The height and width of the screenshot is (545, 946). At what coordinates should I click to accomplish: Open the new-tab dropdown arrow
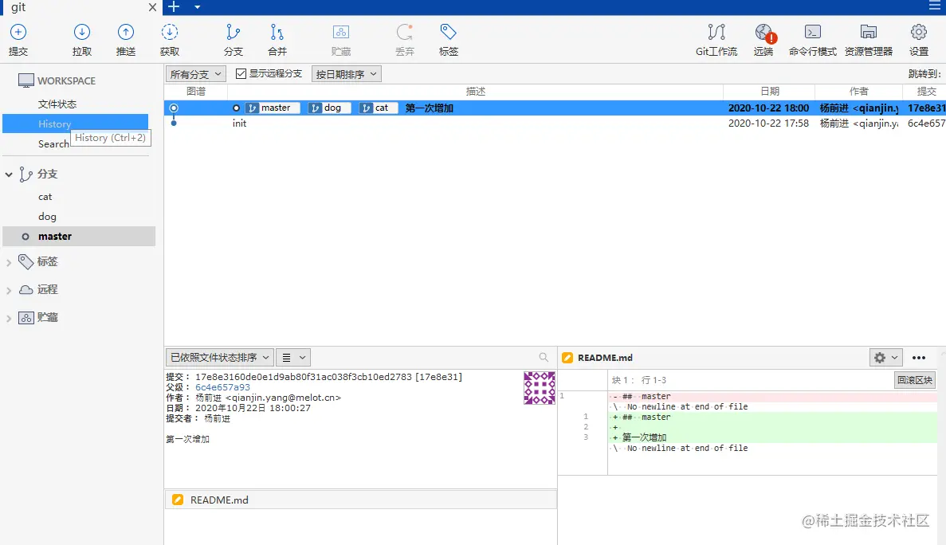198,7
